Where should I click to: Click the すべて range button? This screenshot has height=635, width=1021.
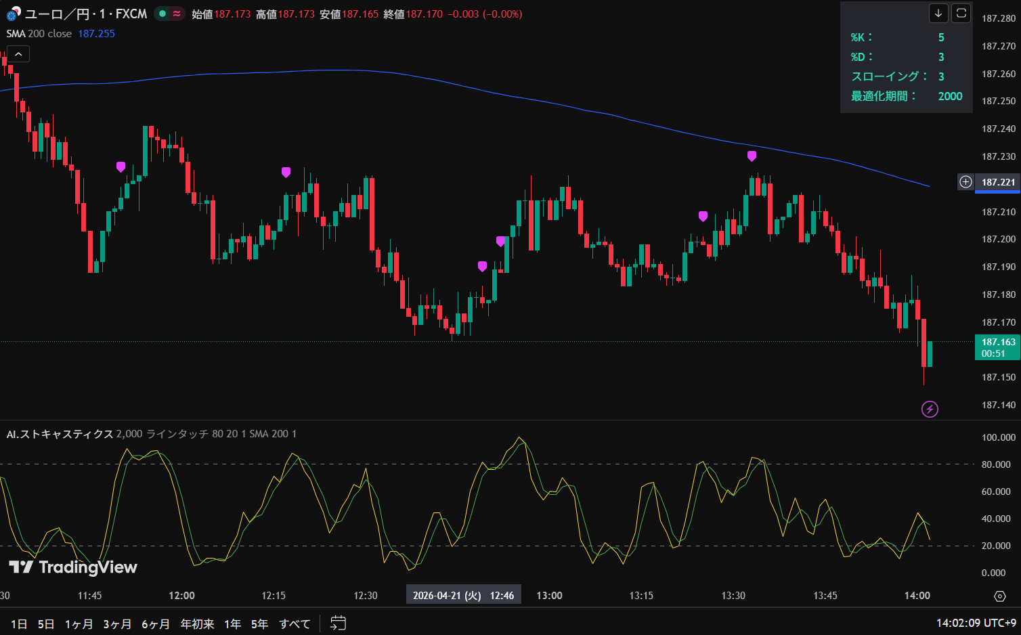(x=295, y=623)
